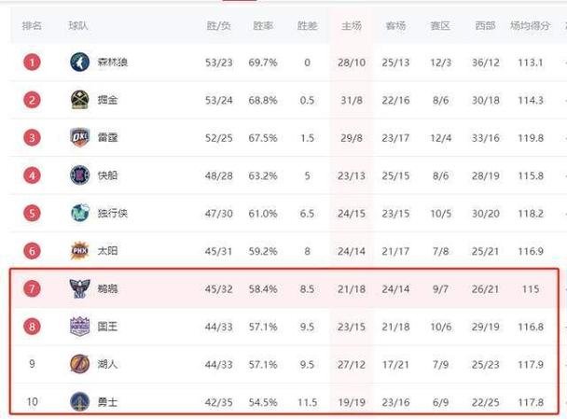Open the PHX Suns logo

pos(79,251)
